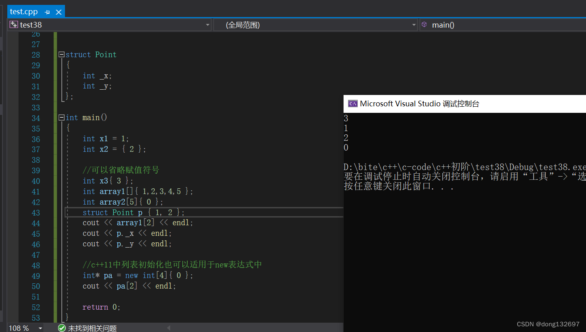Click the 'struct Point p { 1, 2 };' line
Viewport: 586px width, 332px height.
coord(134,212)
